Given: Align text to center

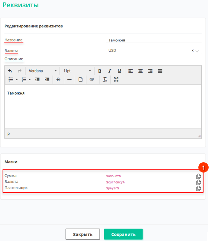Looking at the screenshot, I should tap(140, 71).
